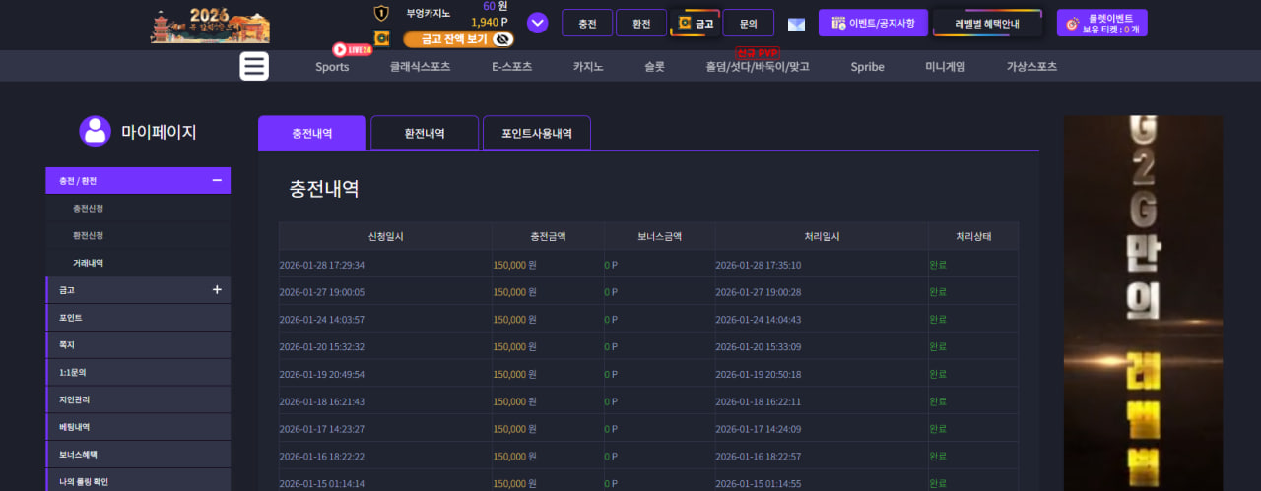Click the envelope messages icon
This screenshot has width=1261, height=491.
[x=796, y=25]
